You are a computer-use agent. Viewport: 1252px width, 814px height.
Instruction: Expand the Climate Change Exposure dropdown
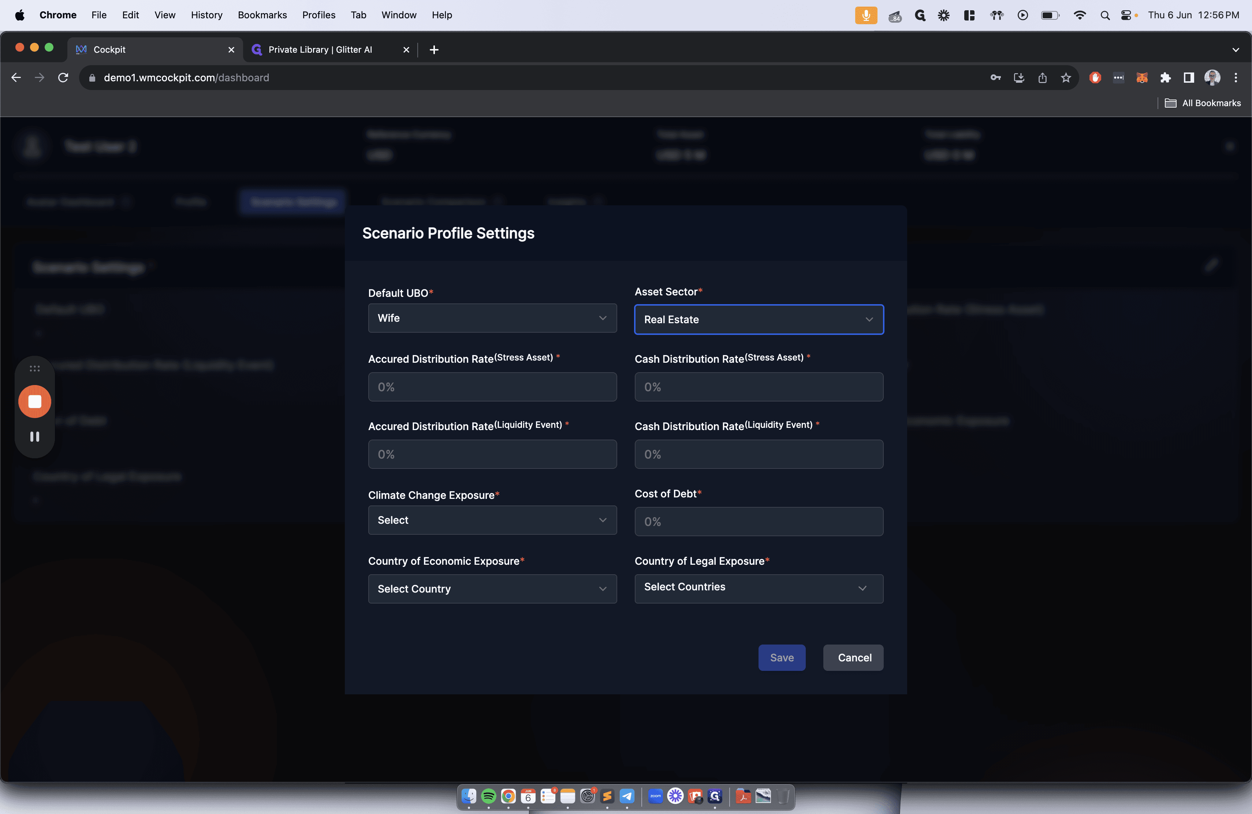click(492, 520)
